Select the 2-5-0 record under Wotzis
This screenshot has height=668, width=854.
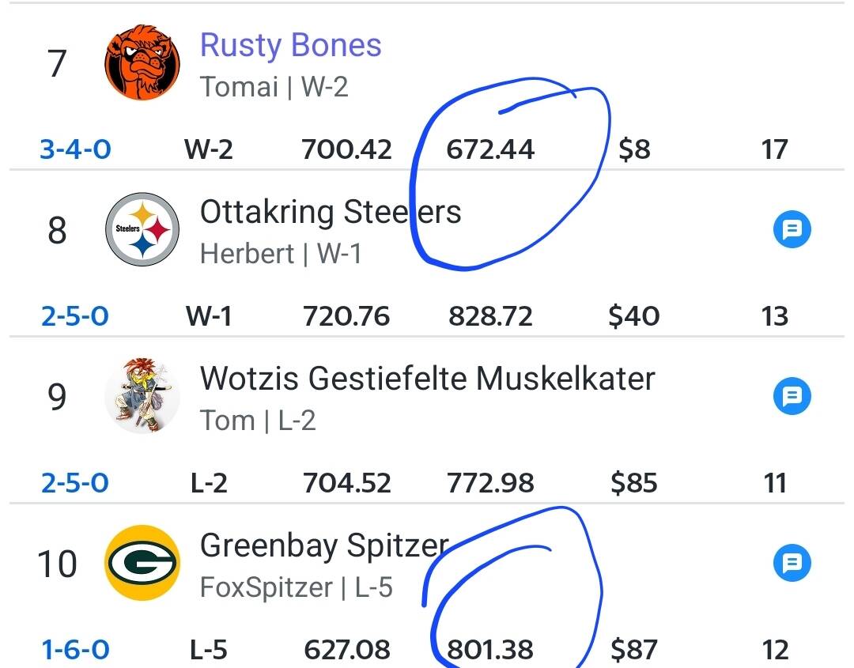click(75, 483)
